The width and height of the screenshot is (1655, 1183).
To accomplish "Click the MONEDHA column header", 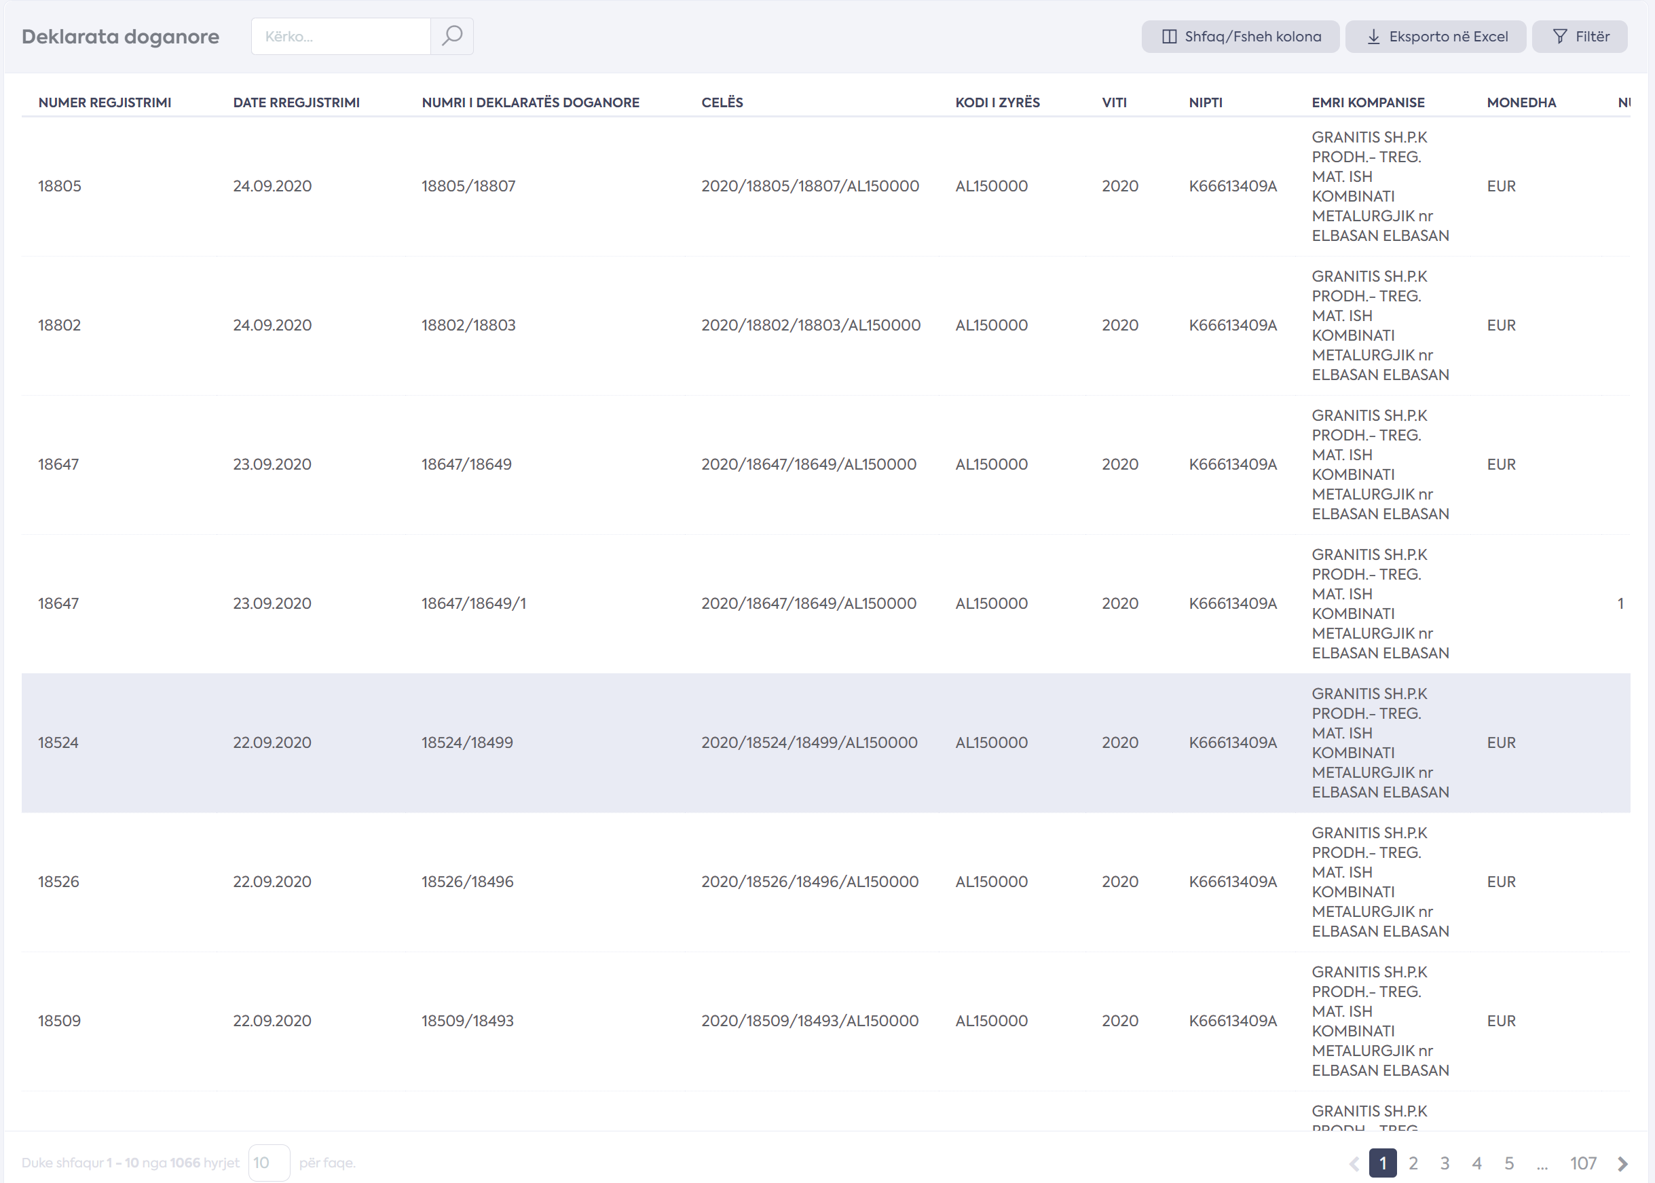I will coord(1521,102).
